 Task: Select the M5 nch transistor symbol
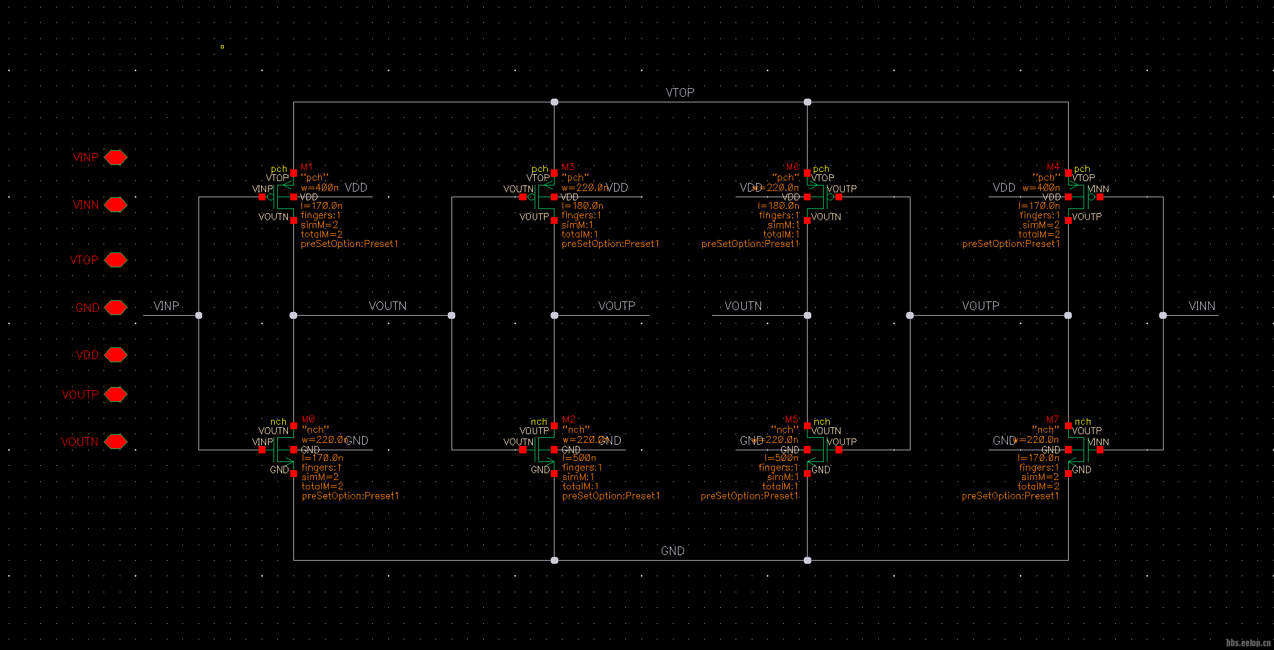coord(817,450)
